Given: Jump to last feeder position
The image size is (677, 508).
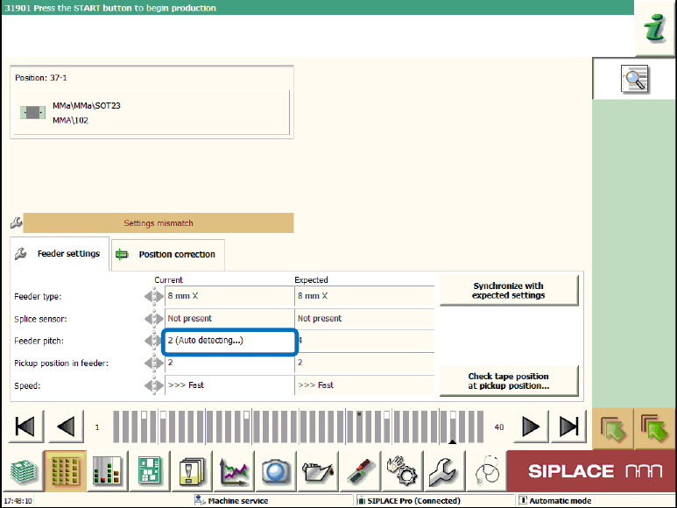Looking at the screenshot, I should (x=568, y=427).
